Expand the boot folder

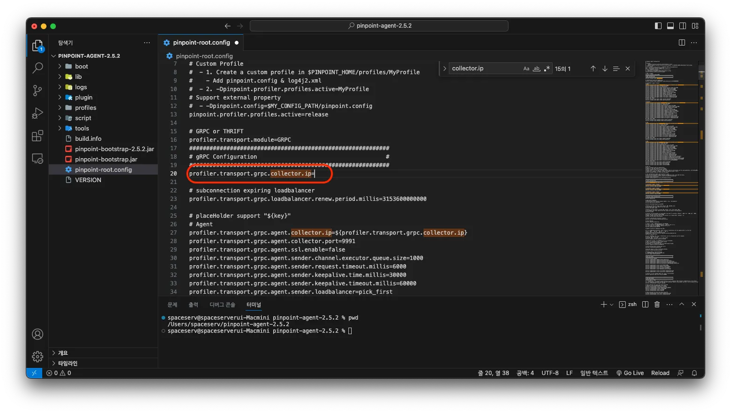pyautogui.click(x=81, y=67)
